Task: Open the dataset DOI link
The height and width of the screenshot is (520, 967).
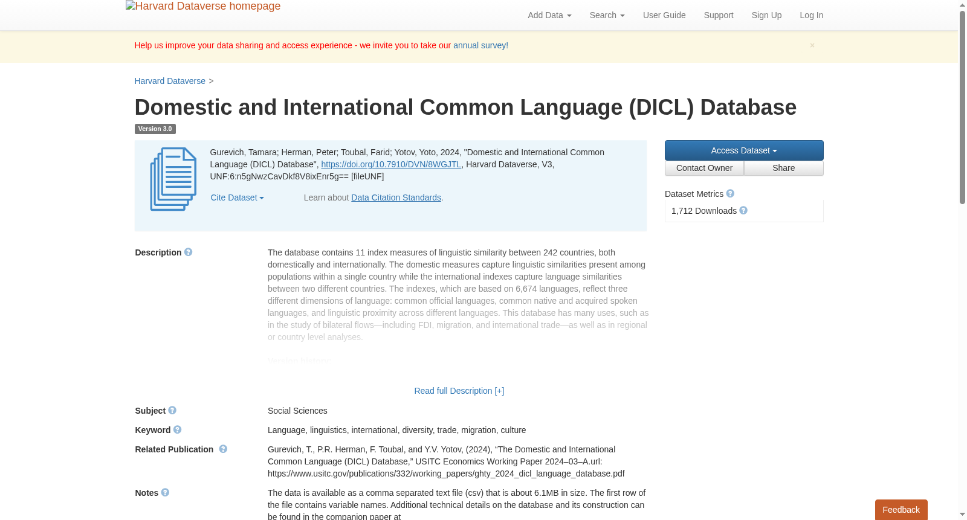Action: (x=391, y=164)
